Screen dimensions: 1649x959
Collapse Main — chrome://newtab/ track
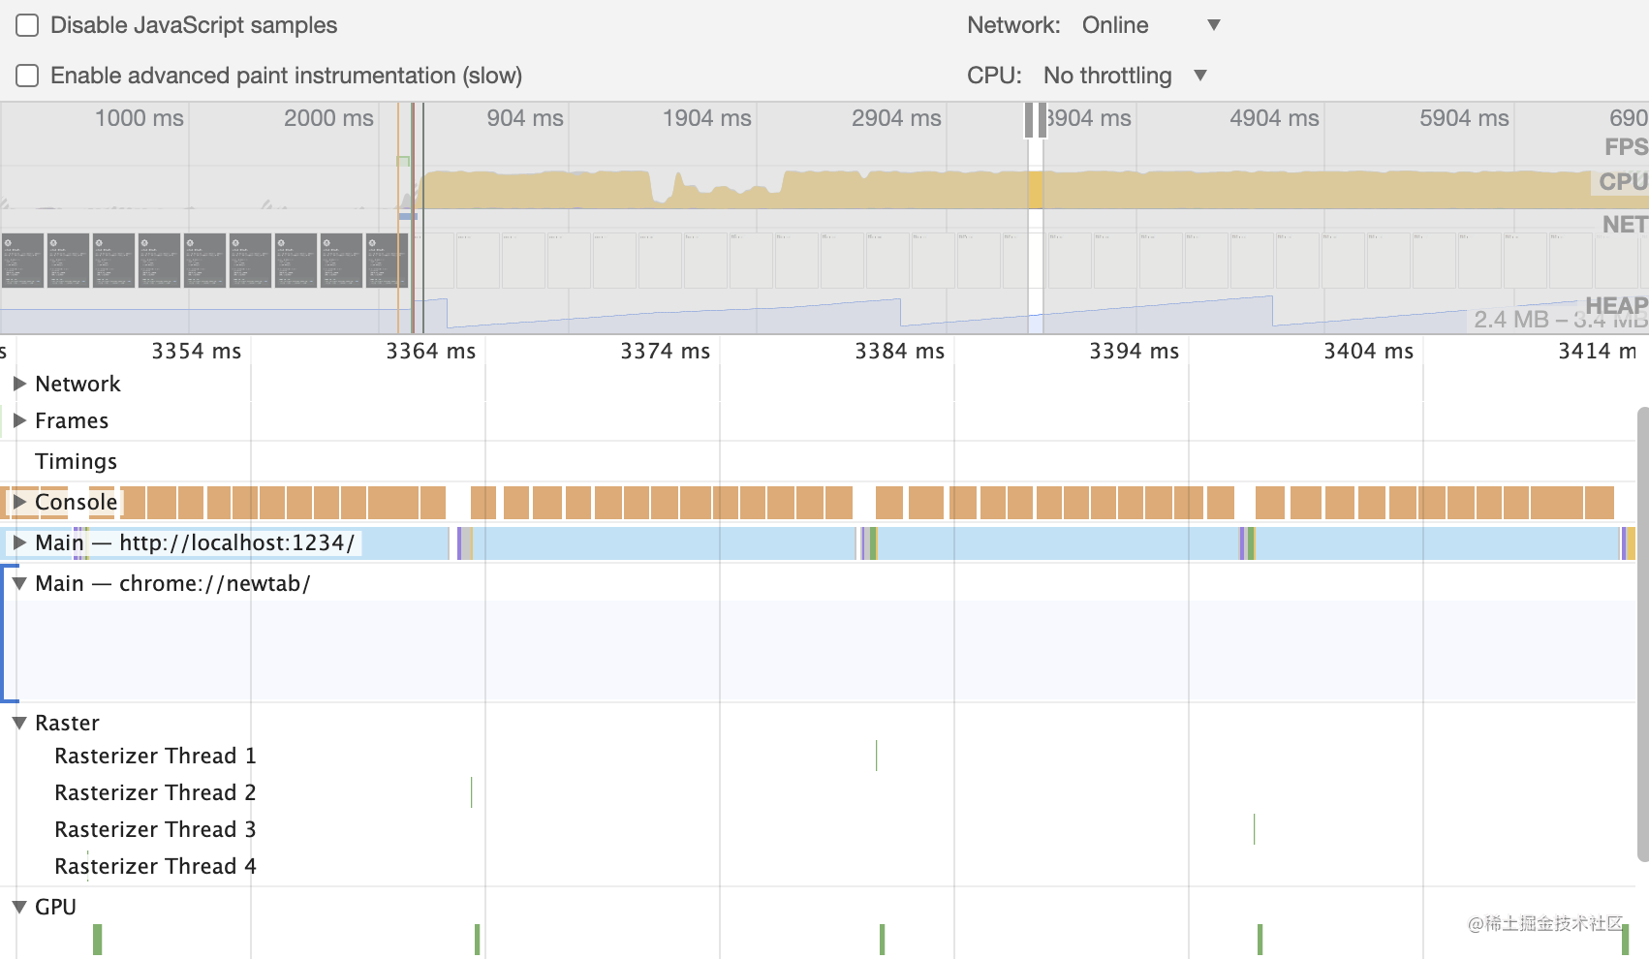pos(19,583)
